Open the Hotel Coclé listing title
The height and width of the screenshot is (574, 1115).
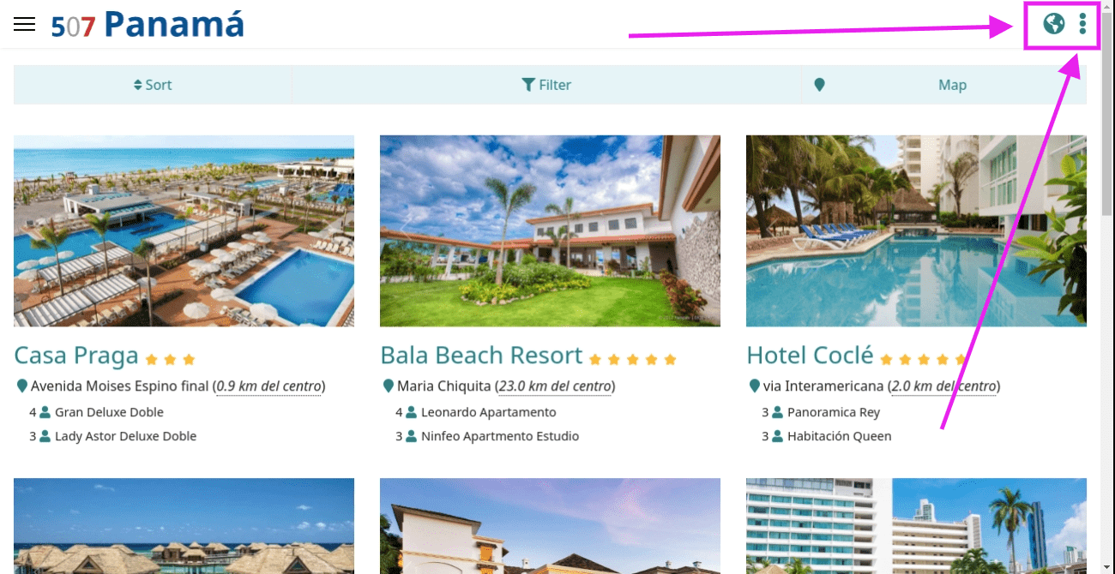[x=810, y=355]
